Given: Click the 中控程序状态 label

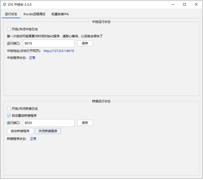Looking at the screenshot, I should (x=16, y=58).
